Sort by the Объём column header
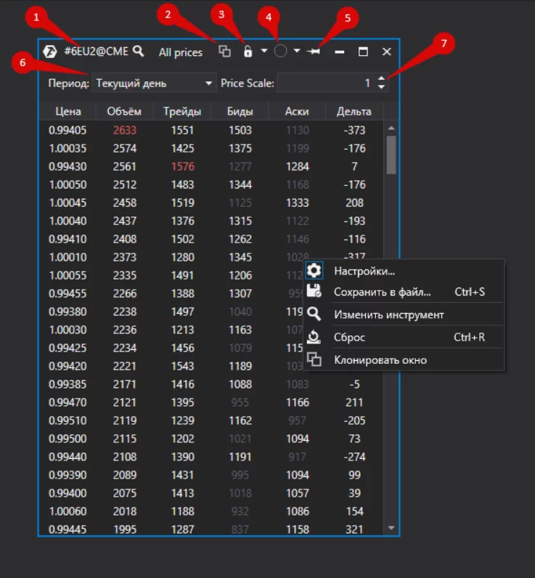The width and height of the screenshot is (535, 578). (124, 111)
